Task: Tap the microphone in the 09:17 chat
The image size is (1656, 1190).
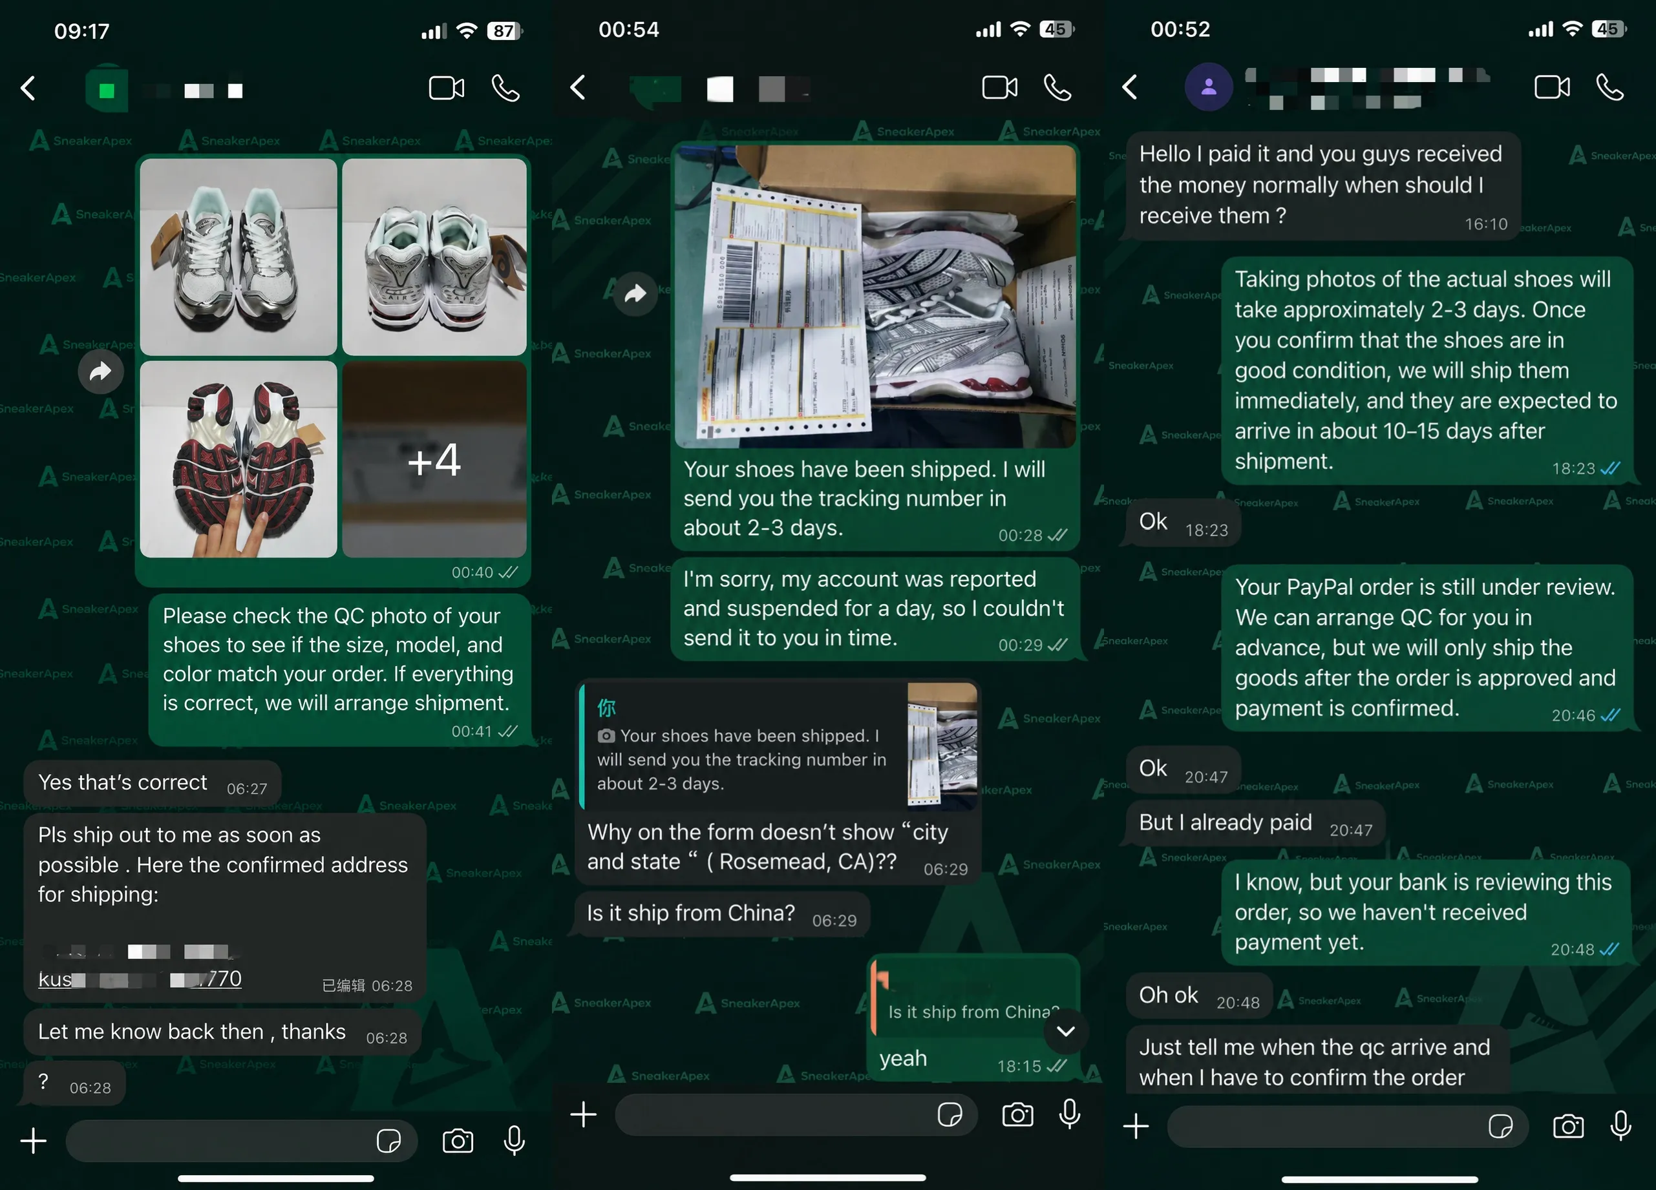Action: pos(514,1141)
